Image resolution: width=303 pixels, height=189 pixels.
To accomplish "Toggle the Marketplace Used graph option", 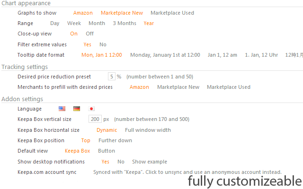I will coord(172,13).
